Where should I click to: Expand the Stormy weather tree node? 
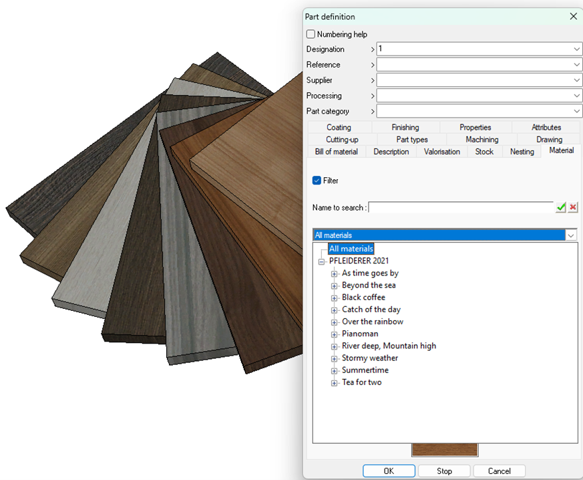tap(335, 358)
